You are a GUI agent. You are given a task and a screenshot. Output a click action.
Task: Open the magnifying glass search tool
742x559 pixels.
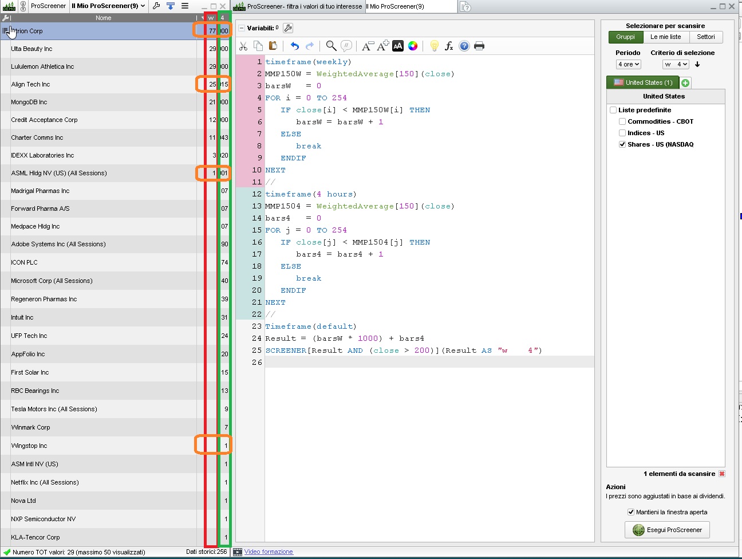point(331,46)
